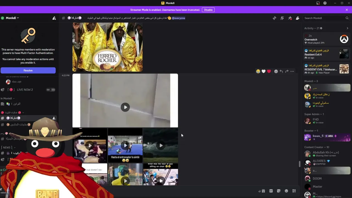The width and height of the screenshot is (352, 198).
Task: Open member سامولي ايموت profile
Action: pyautogui.click(x=326, y=104)
